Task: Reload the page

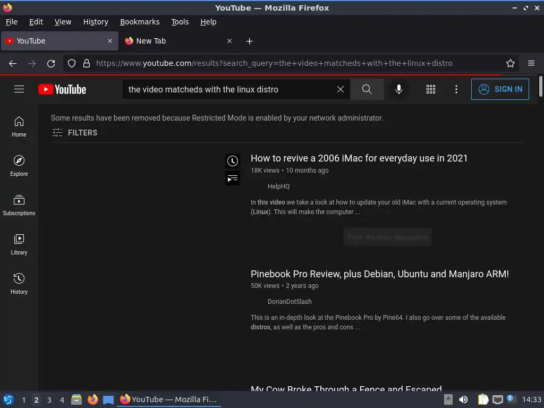Action: click(51, 64)
